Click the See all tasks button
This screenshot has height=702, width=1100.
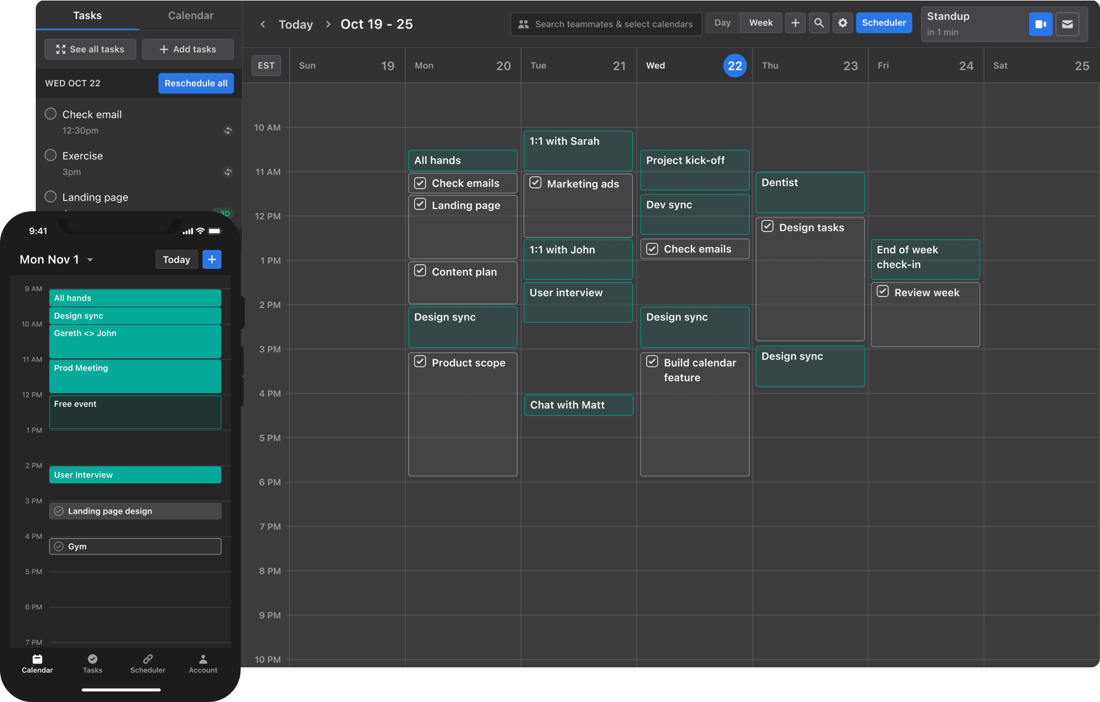point(91,49)
